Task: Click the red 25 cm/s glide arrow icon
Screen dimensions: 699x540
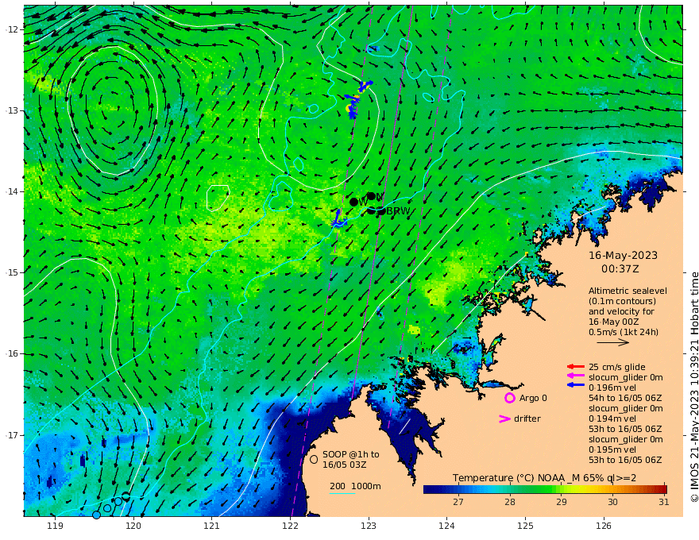Action: click(x=576, y=367)
